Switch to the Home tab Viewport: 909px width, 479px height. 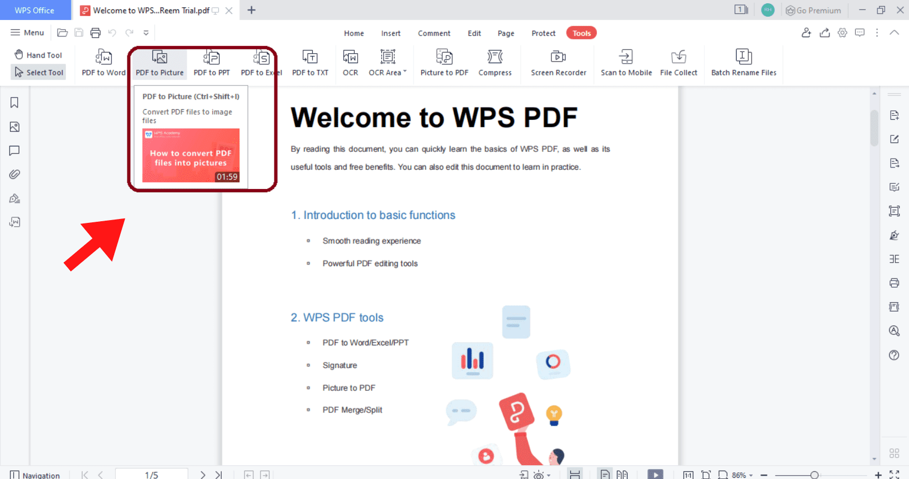354,33
